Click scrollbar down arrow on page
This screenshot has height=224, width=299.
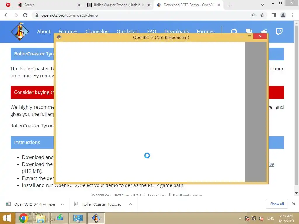296,193
